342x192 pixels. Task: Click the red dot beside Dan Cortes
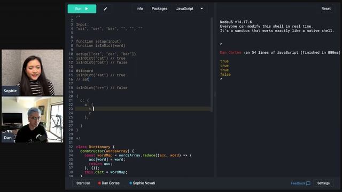click(x=99, y=183)
